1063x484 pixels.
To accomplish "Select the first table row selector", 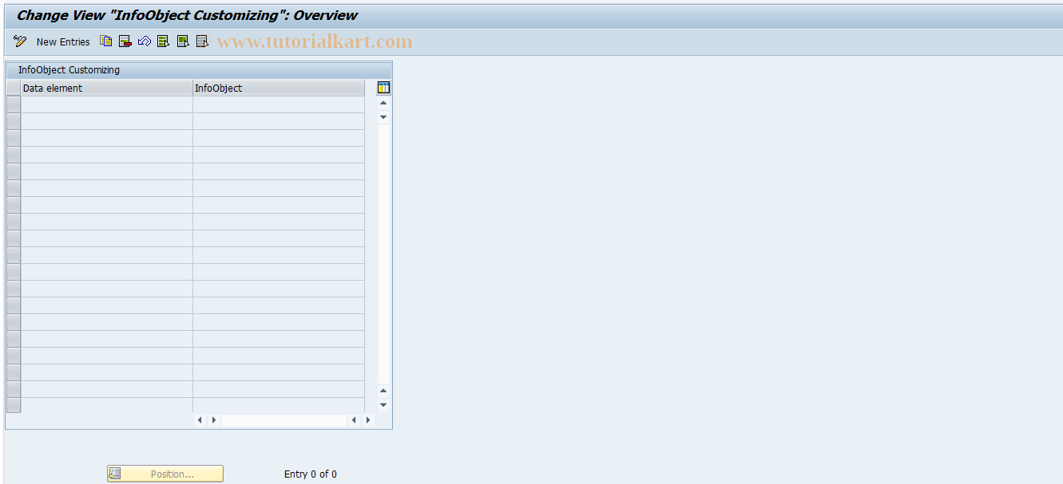I will click(14, 104).
